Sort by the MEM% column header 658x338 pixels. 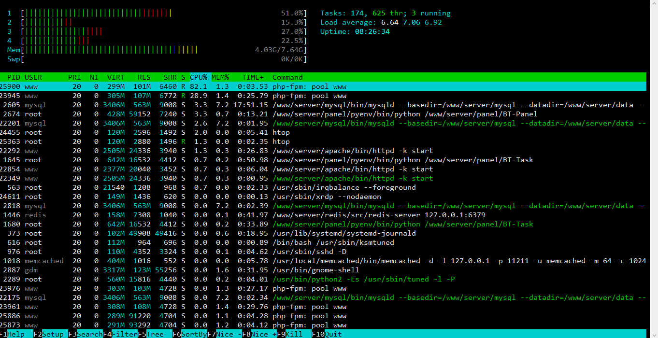click(220, 77)
